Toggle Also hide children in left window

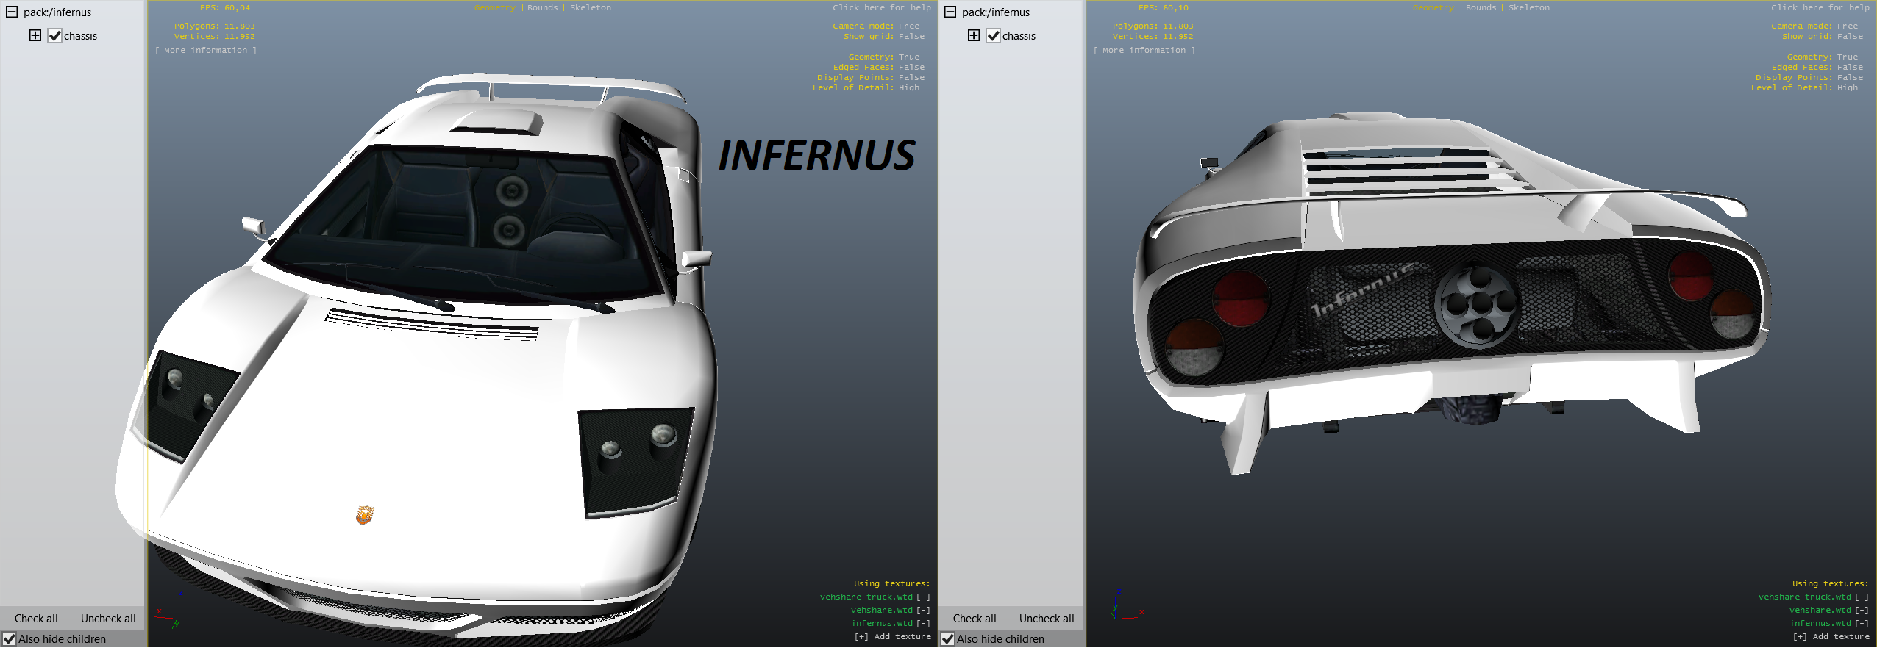pos(10,639)
